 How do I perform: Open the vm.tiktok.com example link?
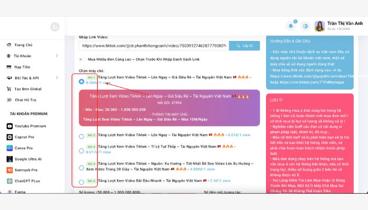point(312,82)
